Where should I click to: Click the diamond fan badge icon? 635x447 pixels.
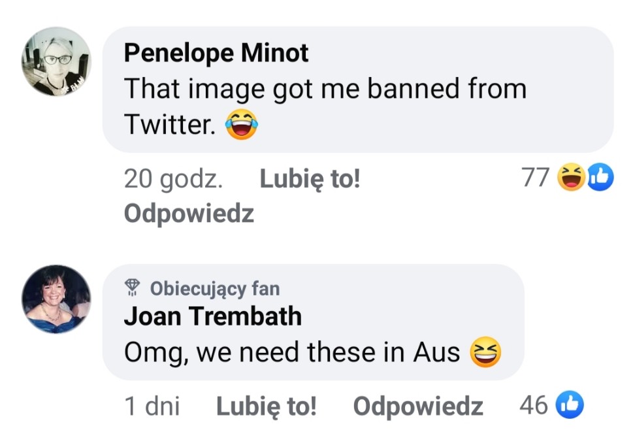pyautogui.click(x=133, y=288)
